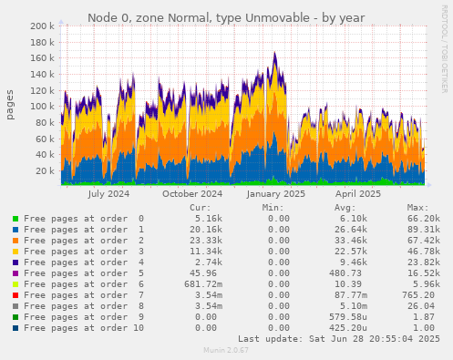Viewport: 453px width, 360px height.
Task: Click the average value 6.10k
Action: tap(354, 219)
